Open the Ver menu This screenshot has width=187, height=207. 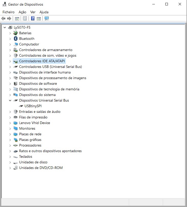(x=33, y=12)
